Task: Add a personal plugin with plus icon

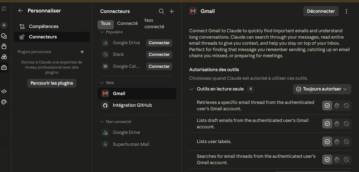Action: click(82, 52)
